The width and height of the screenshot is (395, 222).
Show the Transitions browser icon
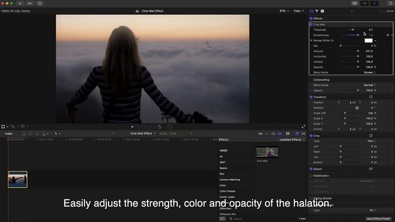303,134
